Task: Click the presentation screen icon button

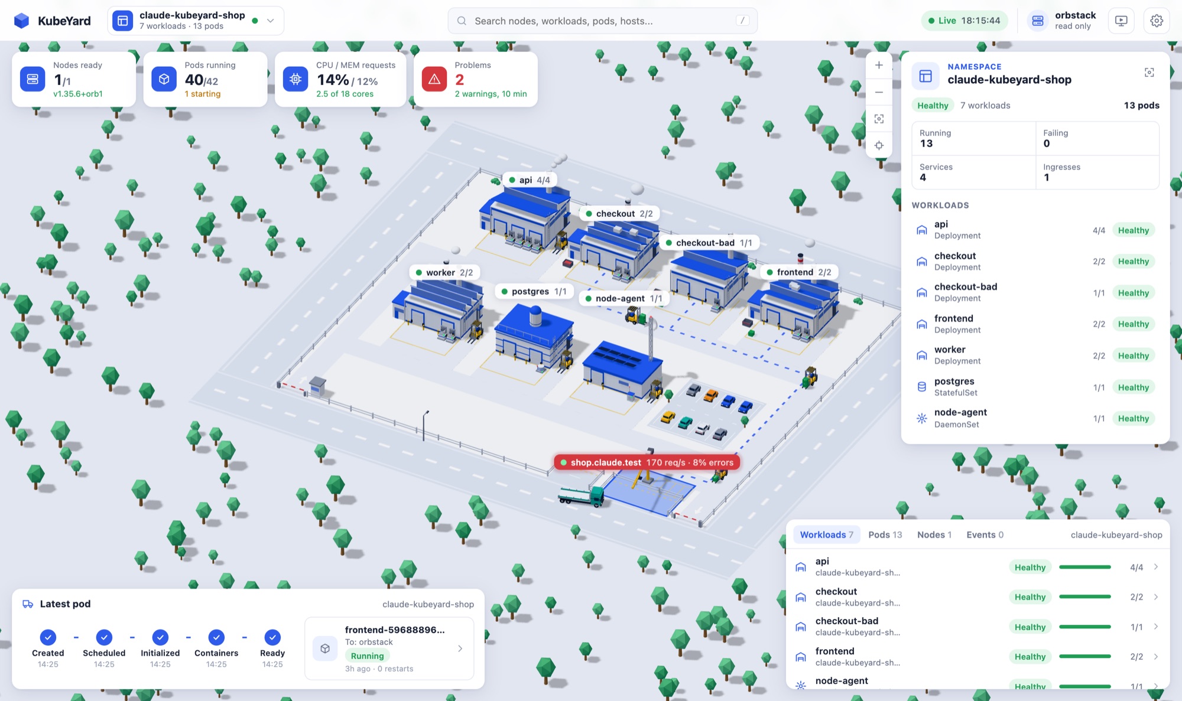Action: click(1121, 21)
